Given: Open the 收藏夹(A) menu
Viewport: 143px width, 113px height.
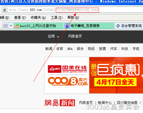Looking at the screenshot, I should click(38, 18).
